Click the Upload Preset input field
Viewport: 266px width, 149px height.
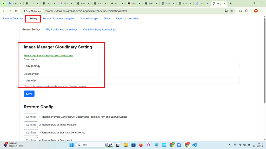[132, 80]
